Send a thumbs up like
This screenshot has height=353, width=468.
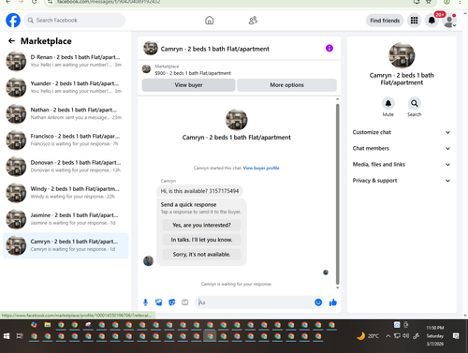point(333,302)
